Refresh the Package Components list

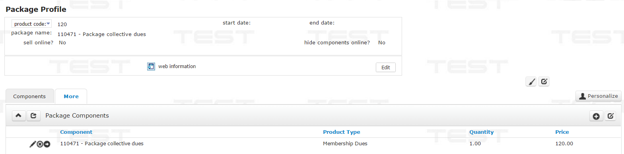(33, 116)
